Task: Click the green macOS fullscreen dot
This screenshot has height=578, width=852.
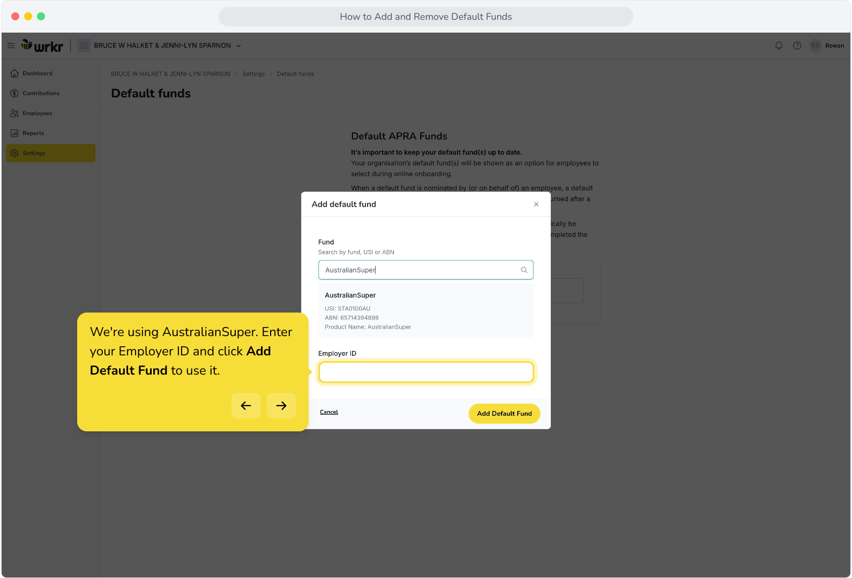Action: pyautogui.click(x=41, y=17)
